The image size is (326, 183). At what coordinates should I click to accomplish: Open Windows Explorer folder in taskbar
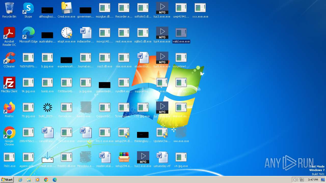click(29, 180)
